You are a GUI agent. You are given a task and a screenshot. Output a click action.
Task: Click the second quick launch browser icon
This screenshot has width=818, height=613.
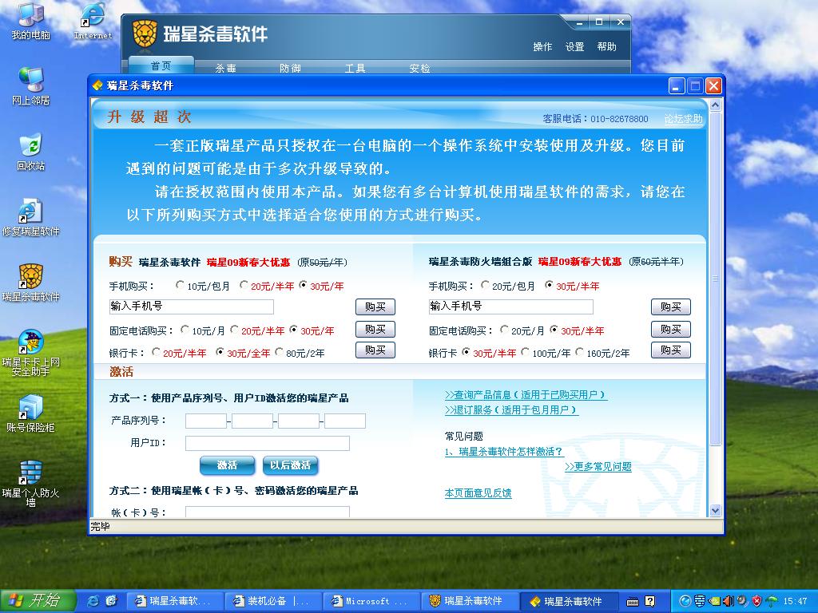112,601
